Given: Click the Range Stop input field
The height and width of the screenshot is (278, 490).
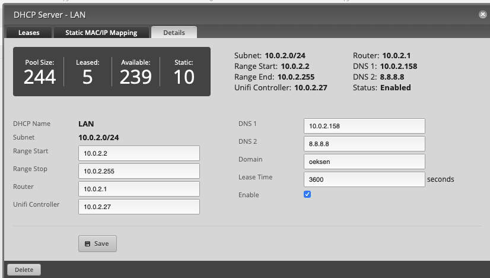Looking at the screenshot, I should point(139,171).
